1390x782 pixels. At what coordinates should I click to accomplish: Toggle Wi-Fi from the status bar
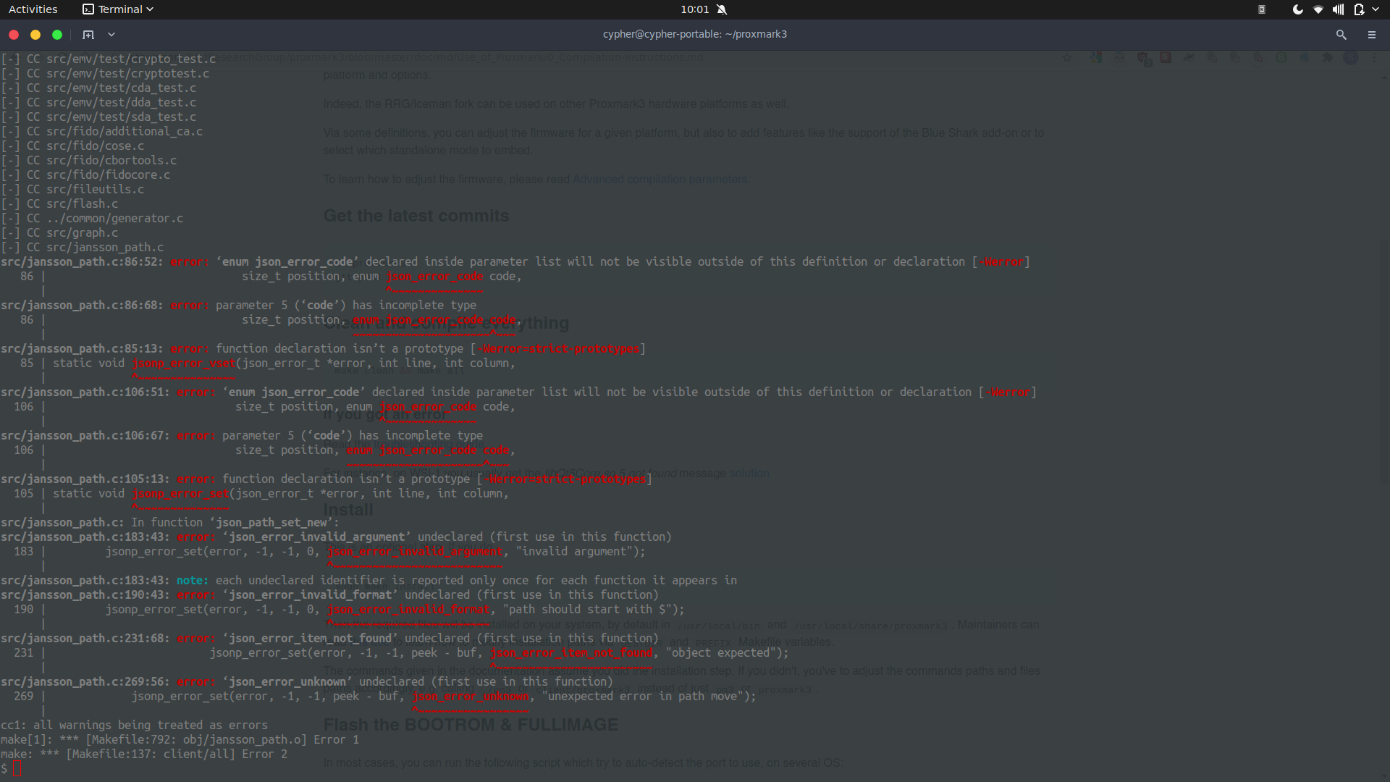(x=1318, y=9)
